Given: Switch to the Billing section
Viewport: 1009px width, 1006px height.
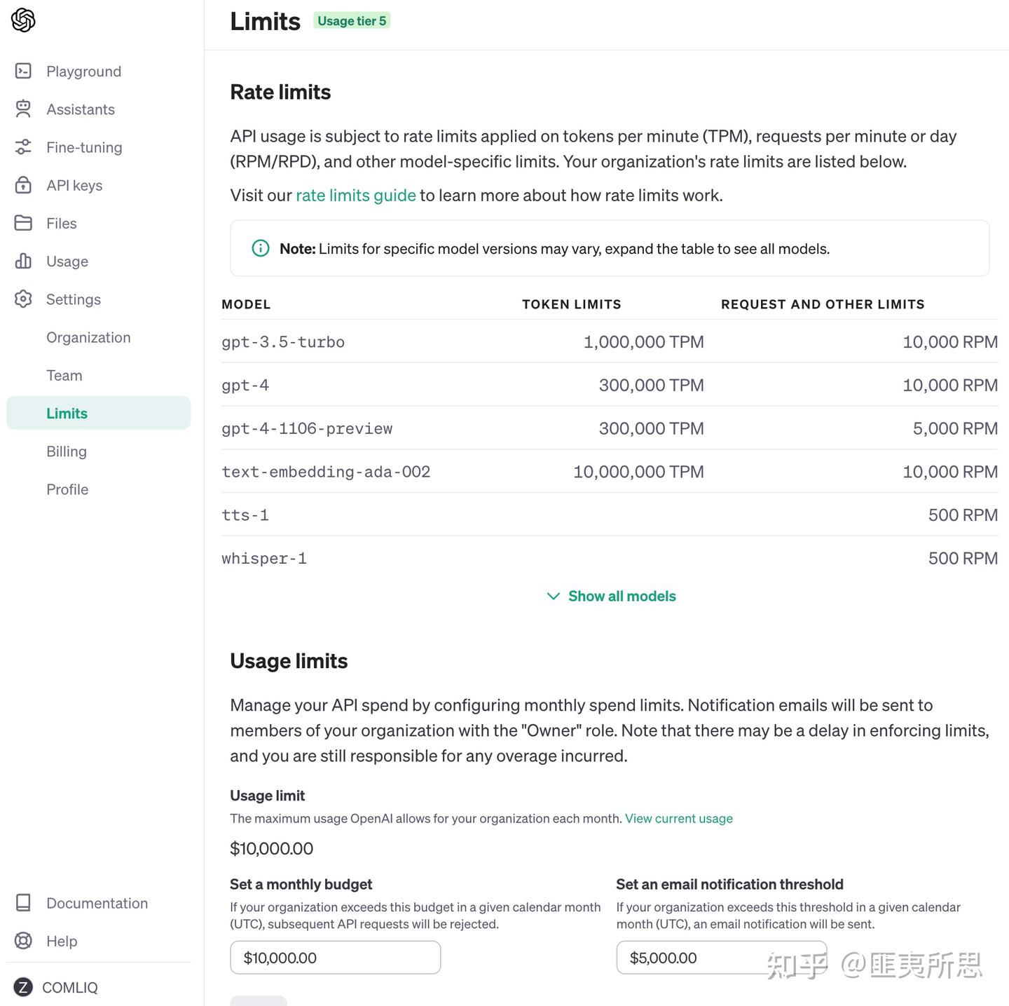Looking at the screenshot, I should pos(67,451).
